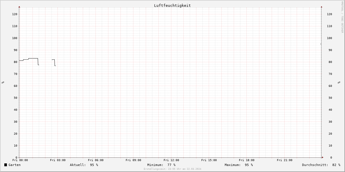Click the 10 label on left y-axis

15,146
